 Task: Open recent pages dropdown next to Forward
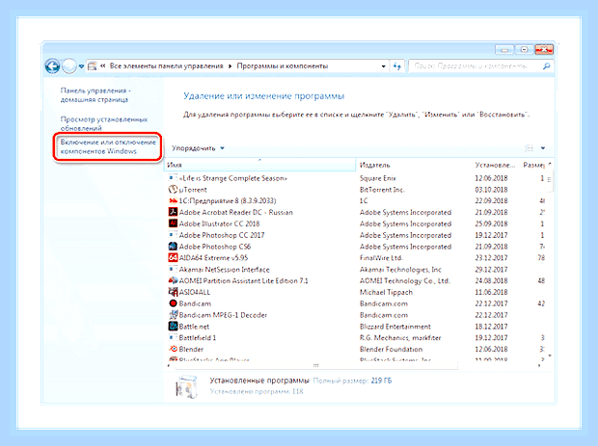[81, 66]
